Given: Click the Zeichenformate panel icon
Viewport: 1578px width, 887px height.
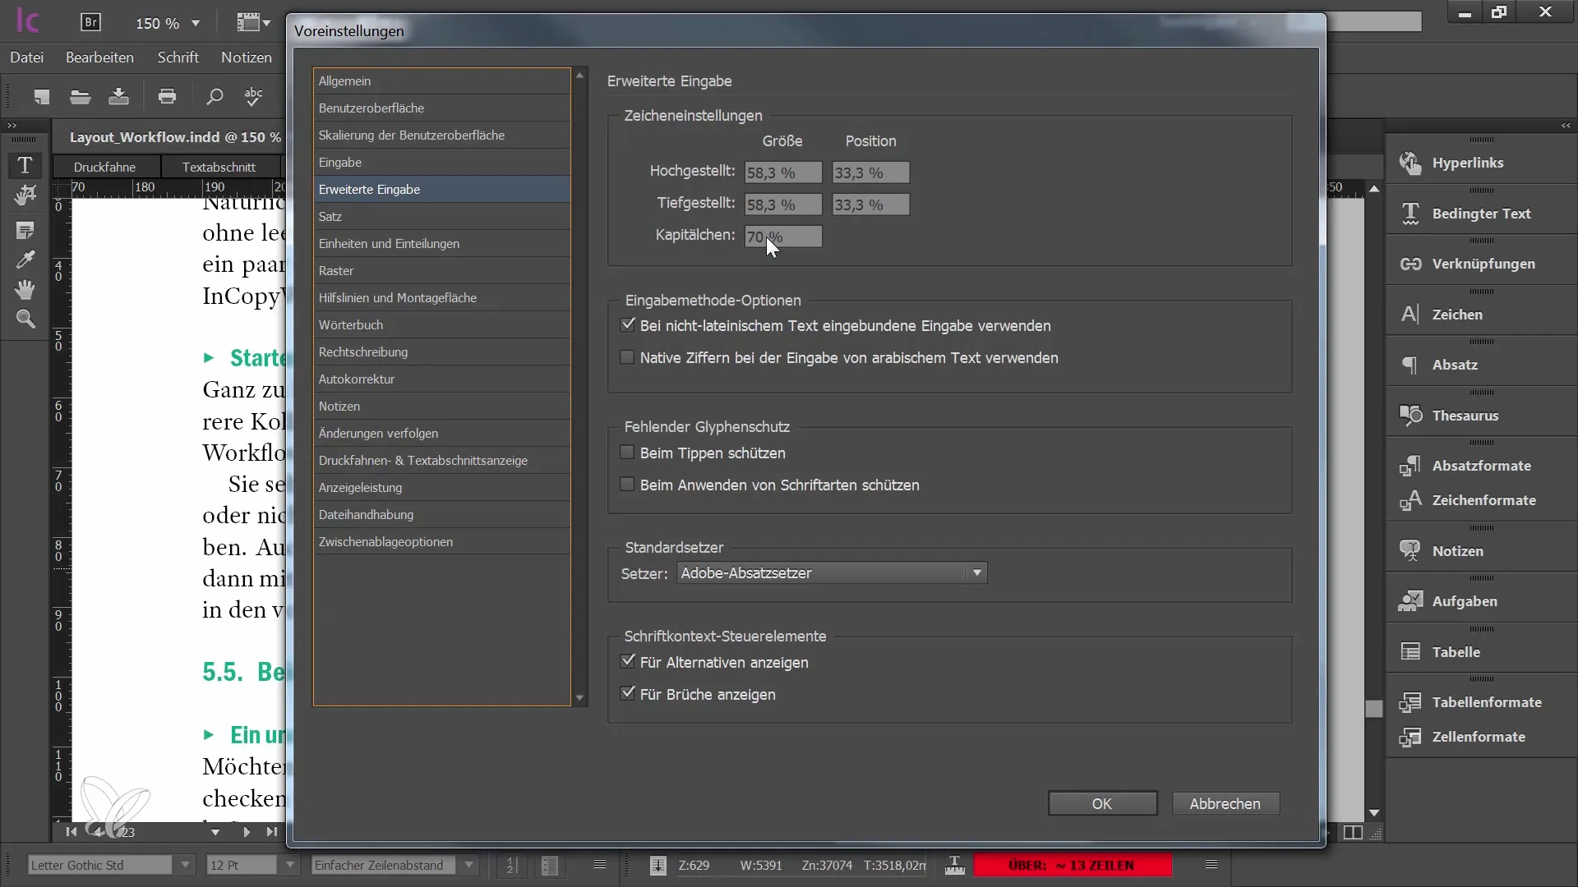Looking at the screenshot, I should [x=1410, y=499].
